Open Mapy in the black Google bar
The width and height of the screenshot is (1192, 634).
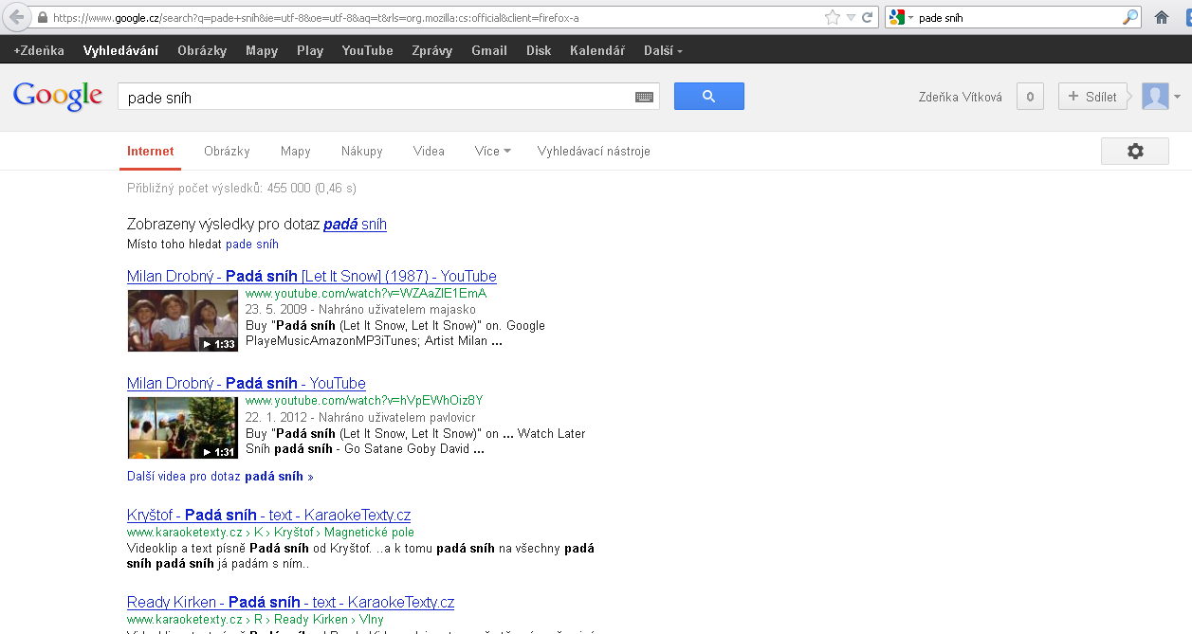click(262, 50)
